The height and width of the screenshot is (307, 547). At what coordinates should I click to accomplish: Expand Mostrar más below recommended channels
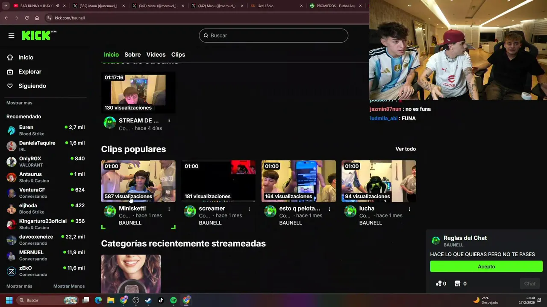coord(19,286)
